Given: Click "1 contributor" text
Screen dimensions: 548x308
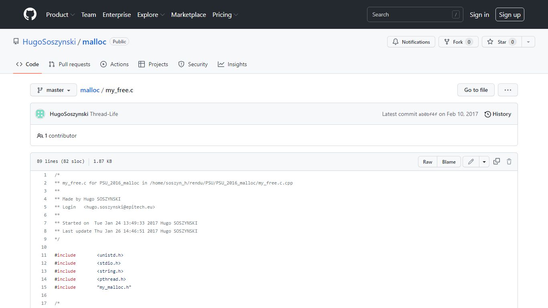Looking at the screenshot, I should coord(61,136).
